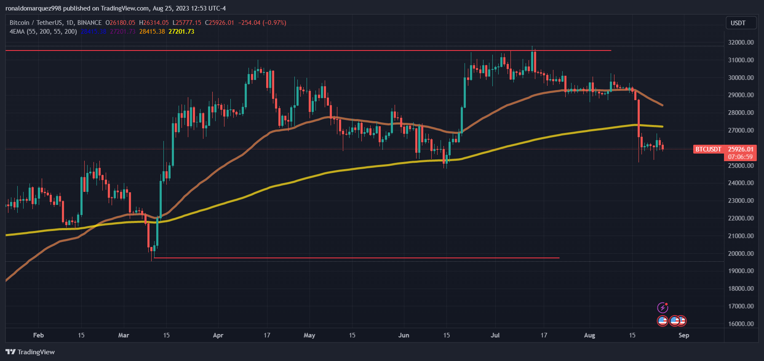
Task: Click the 29000.00 price axis label
Action: (x=741, y=95)
